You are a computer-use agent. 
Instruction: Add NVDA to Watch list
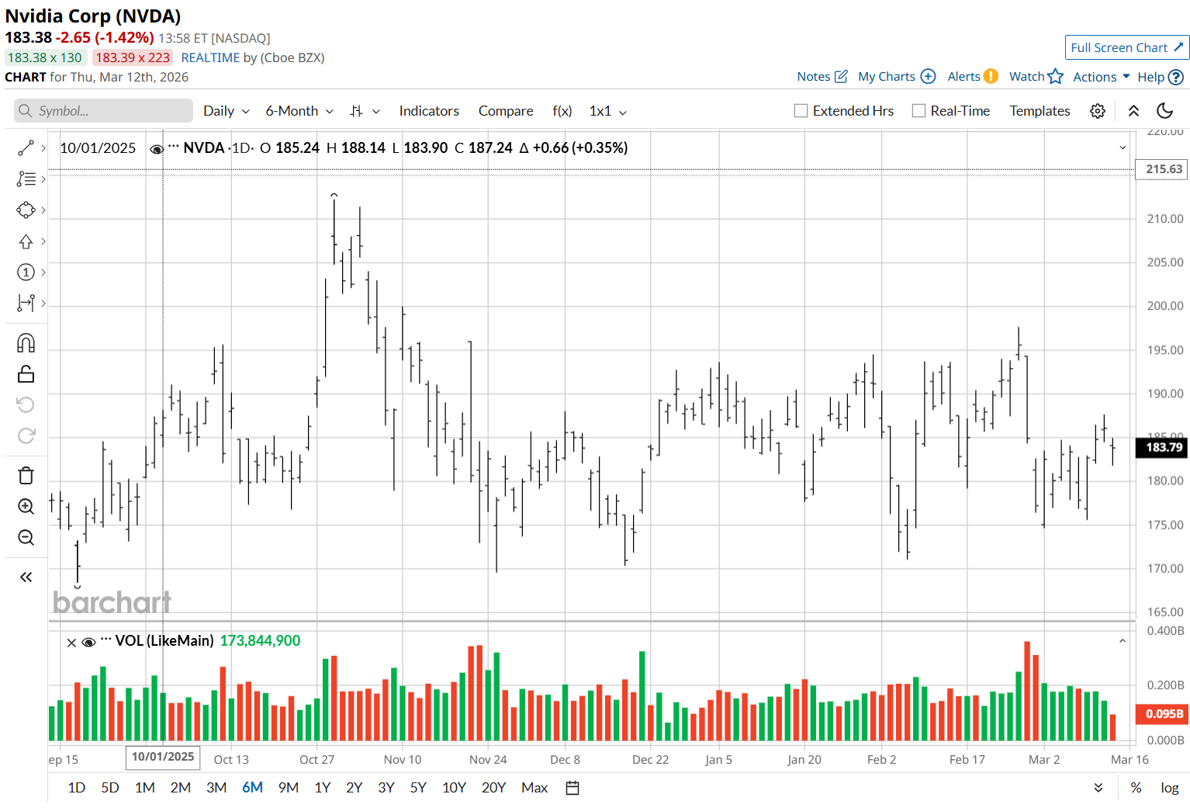coord(1036,76)
